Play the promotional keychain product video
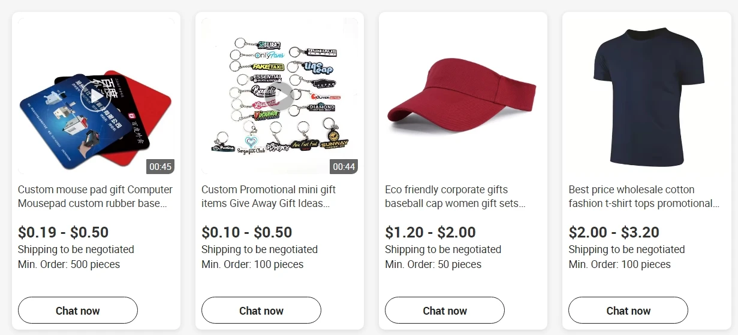Image resolution: width=738 pixels, height=335 pixels. (279, 96)
